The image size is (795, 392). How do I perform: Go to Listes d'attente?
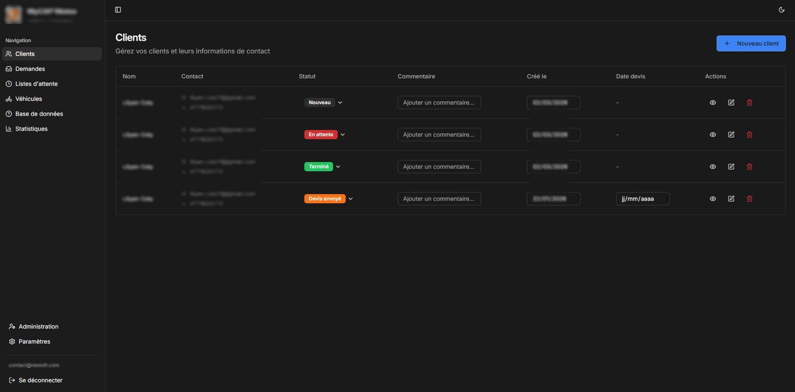click(52, 84)
